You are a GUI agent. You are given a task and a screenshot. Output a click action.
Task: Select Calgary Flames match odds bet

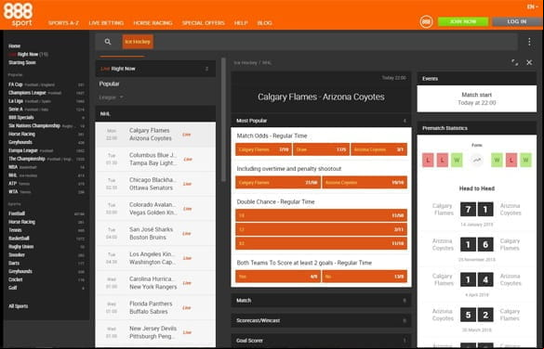pos(263,149)
